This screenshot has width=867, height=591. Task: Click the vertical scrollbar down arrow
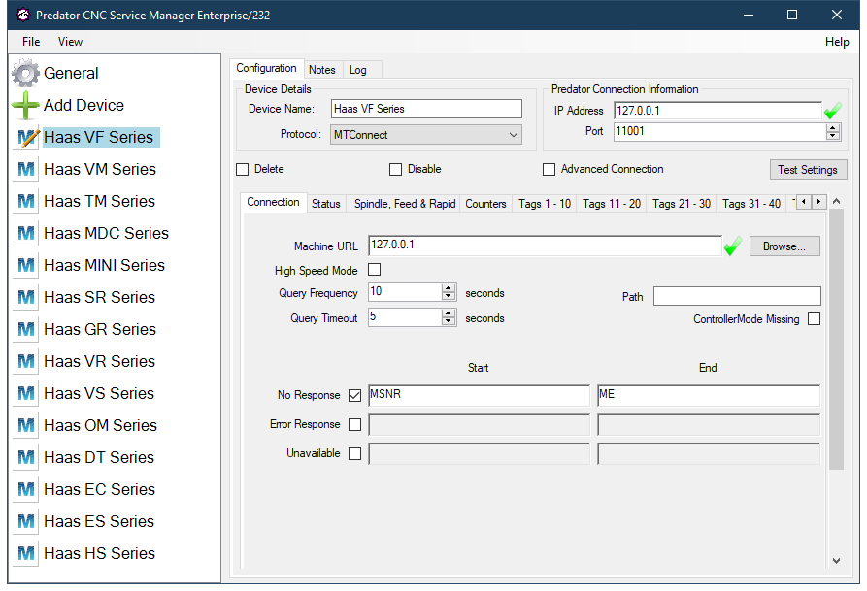pyautogui.click(x=837, y=561)
